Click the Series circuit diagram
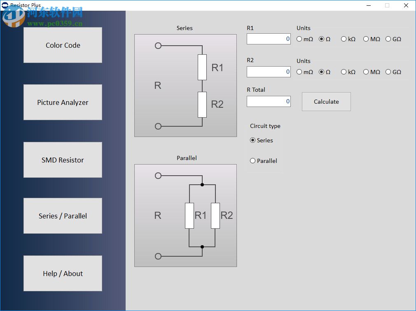416x311 pixels. click(x=185, y=85)
